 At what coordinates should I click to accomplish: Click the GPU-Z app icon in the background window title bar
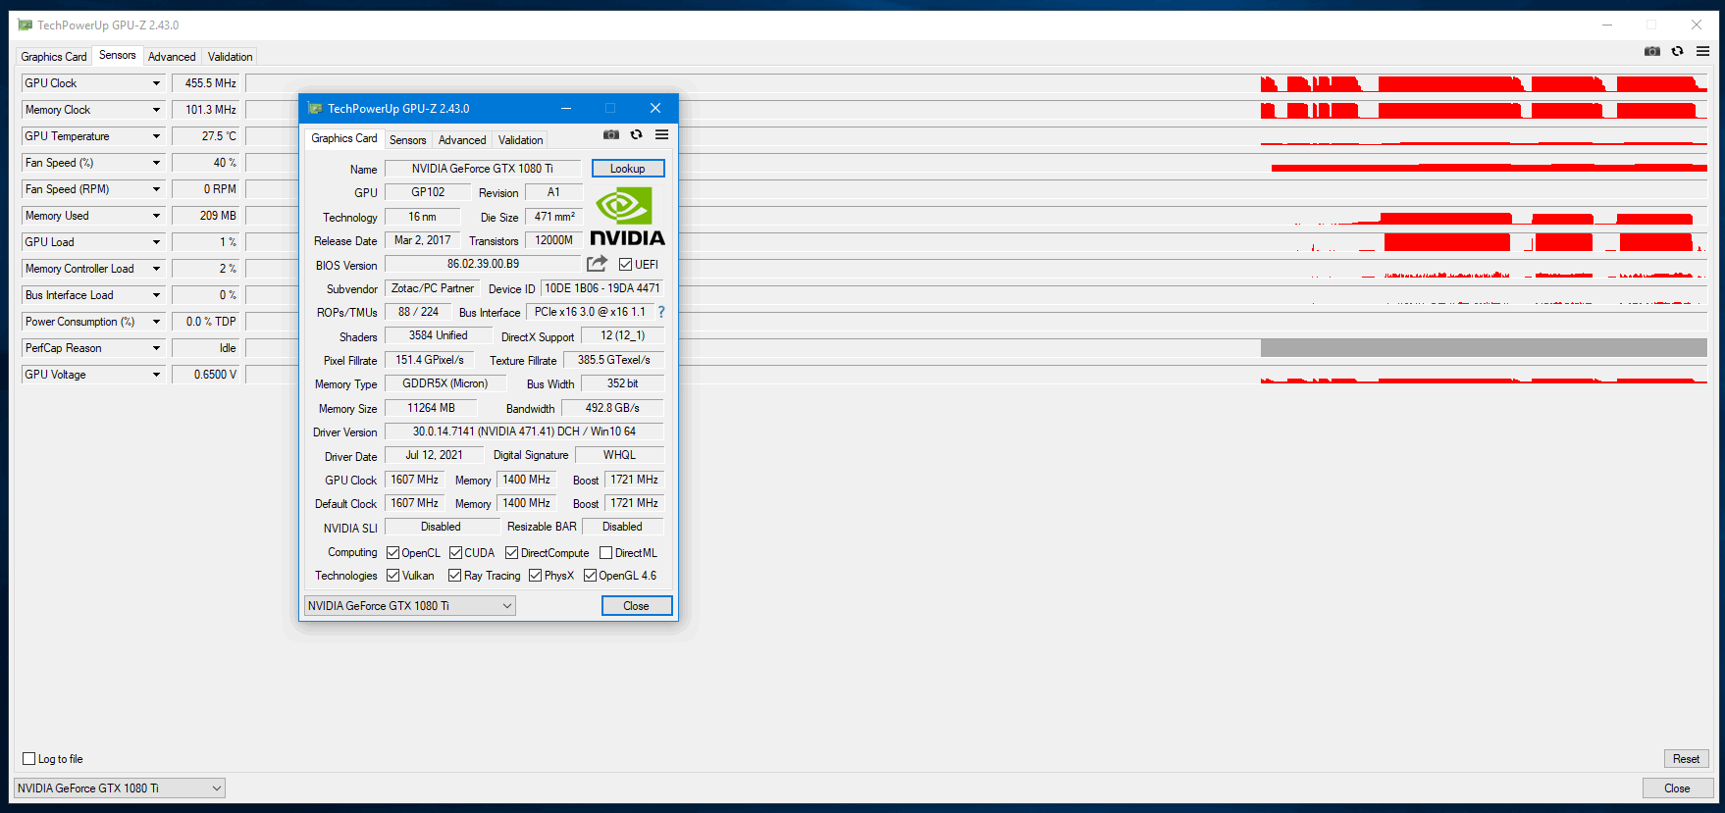click(x=26, y=25)
